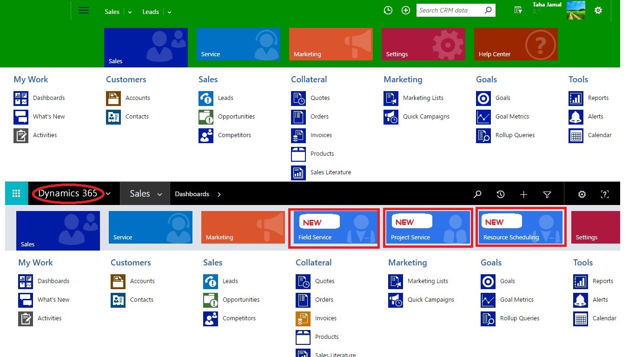The image size is (635, 357).
Task: Open settings gear in the green header
Action: (x=598, y=10)
